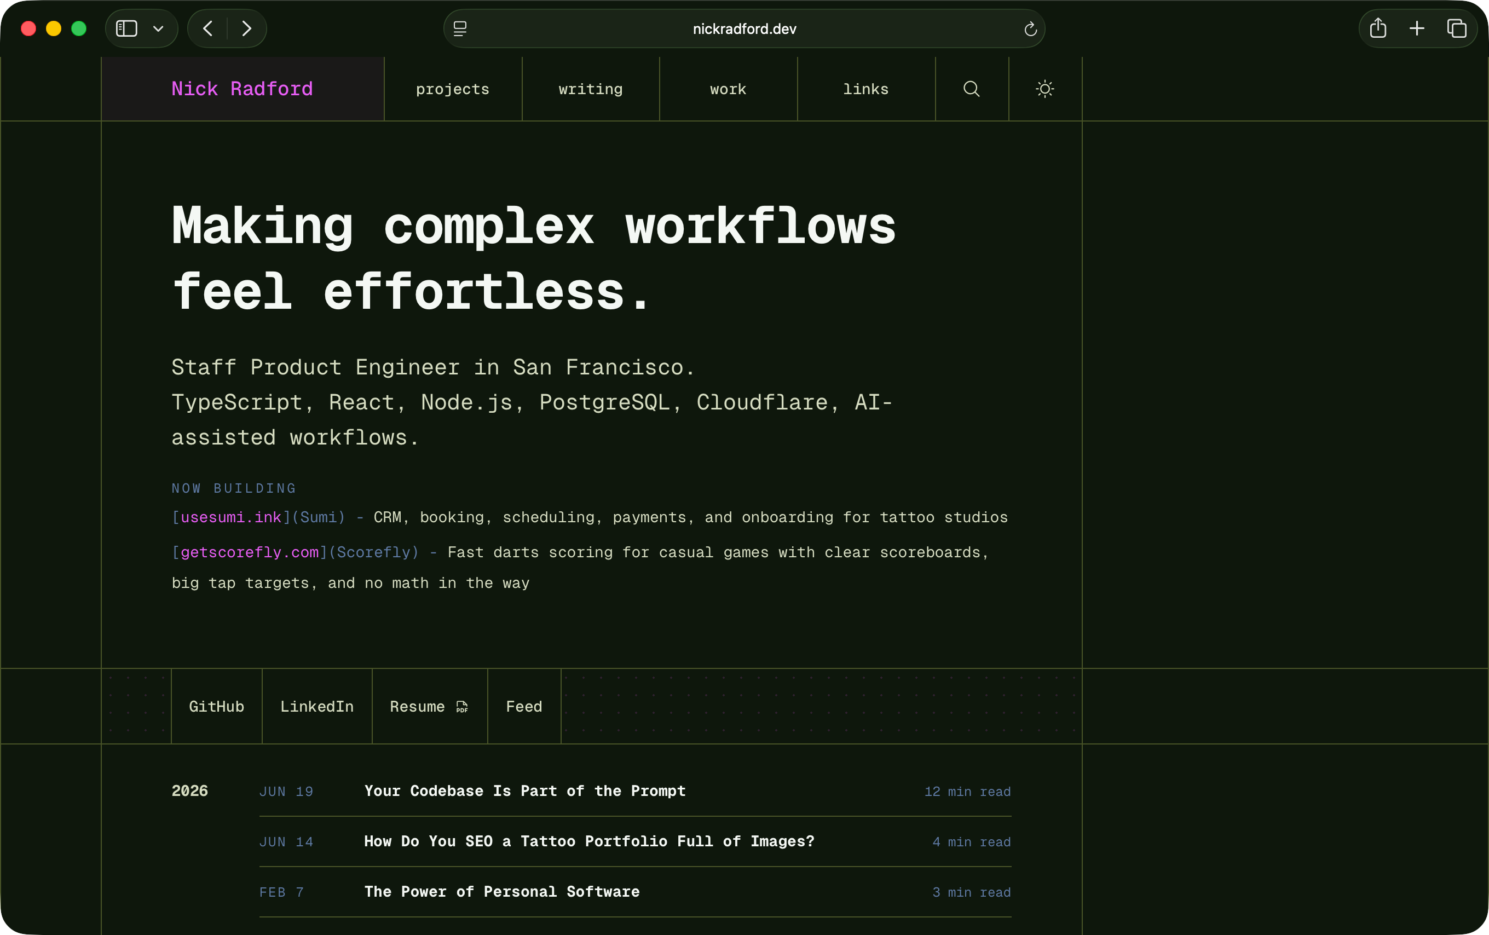Go back with the back arrow
Image resolution: width=1489 pixels, height=935 pixels.
pyautogui.click(x=208, y=28)
